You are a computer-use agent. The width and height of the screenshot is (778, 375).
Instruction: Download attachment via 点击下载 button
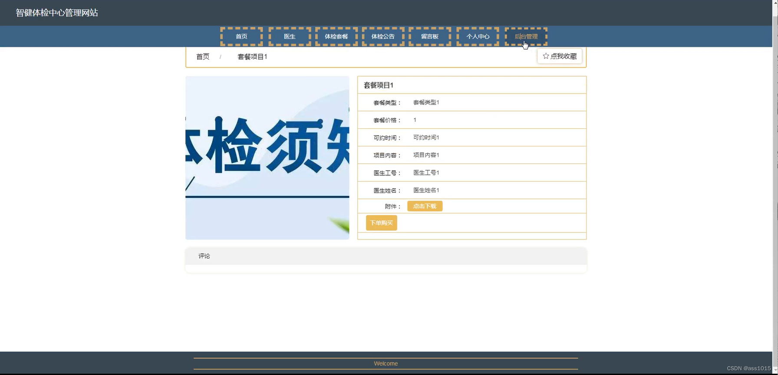pos(425,206)
